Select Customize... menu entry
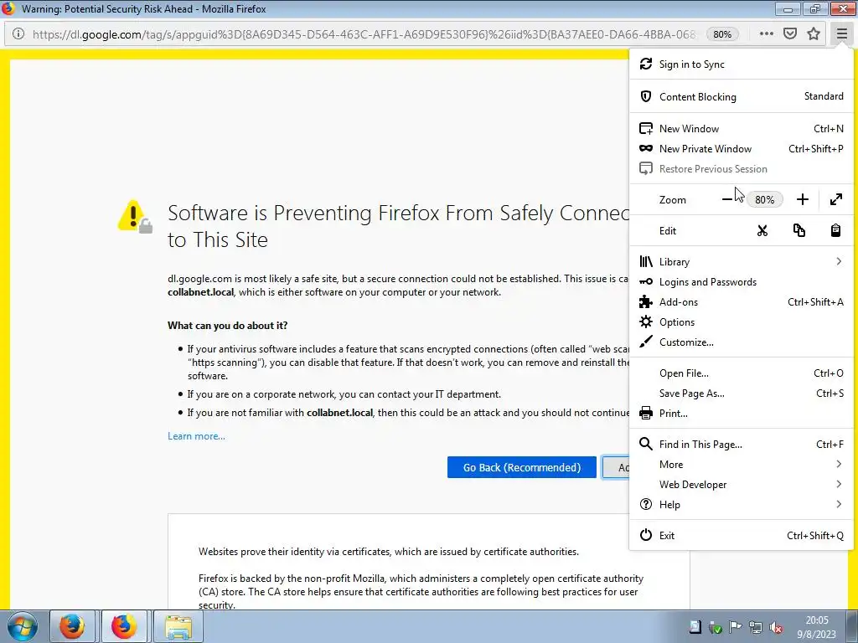 click(742, 342)
